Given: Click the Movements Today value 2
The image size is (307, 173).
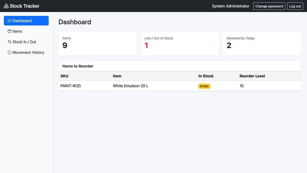Looking at the screenshot, I should click(x=229, y=45).
